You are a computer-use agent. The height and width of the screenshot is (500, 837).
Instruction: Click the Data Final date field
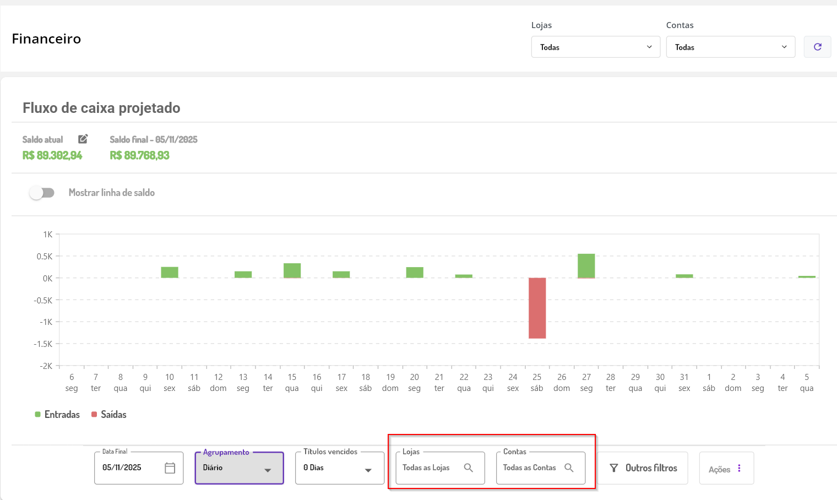(x=129, y=468)
